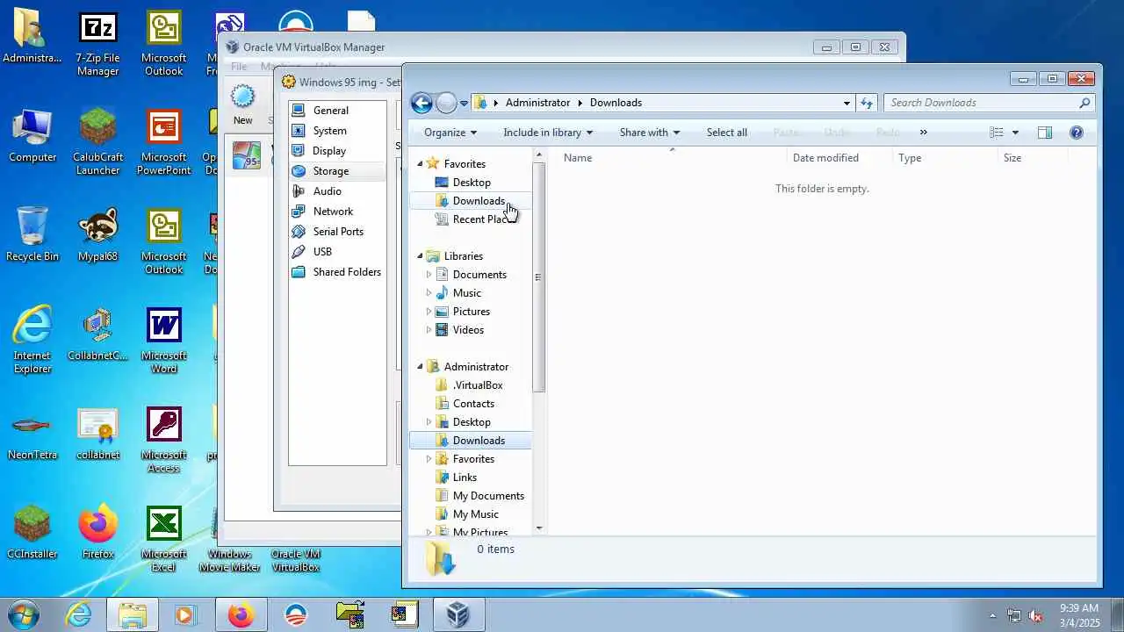Sort by Date modified column header
This screenshot has width=1124, height=632.
[x=839, y=158]
